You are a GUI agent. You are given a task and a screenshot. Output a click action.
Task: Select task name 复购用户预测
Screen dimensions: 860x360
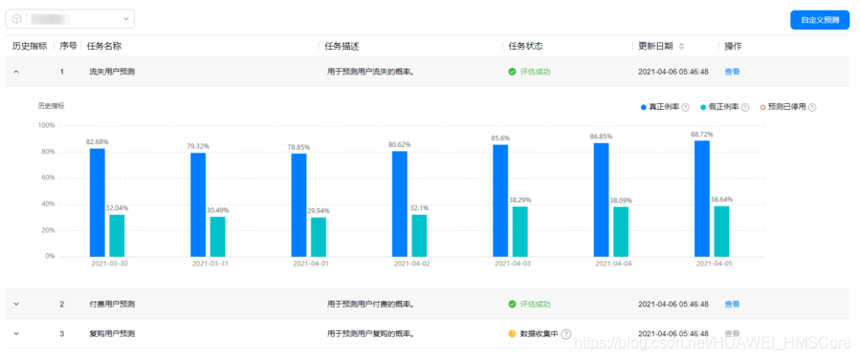coord(112,333)
